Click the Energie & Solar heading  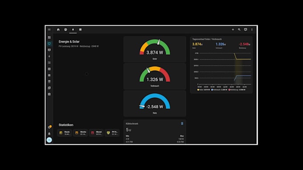[69, 42]
